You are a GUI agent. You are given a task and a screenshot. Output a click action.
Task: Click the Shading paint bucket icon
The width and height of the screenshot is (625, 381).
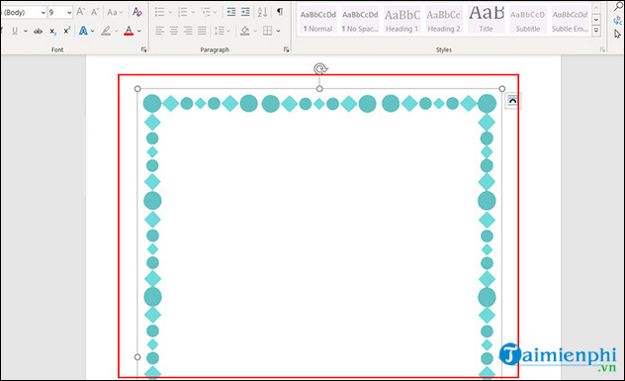click(244, 31)
